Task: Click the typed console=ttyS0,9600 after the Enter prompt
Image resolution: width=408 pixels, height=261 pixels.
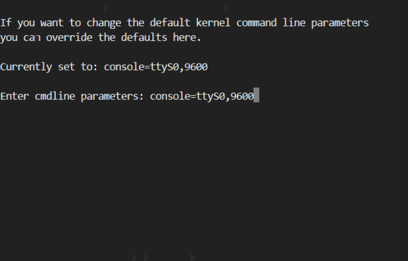Action: 202,96
